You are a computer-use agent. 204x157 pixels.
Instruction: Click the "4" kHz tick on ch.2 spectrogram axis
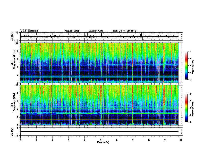(x=18, y=109)
